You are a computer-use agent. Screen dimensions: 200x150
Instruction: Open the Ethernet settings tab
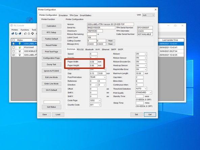pos(105,49)
